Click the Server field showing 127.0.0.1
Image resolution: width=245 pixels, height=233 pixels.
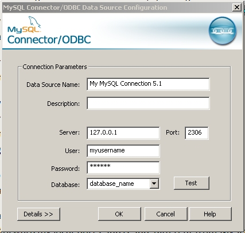tap(123, 133)
